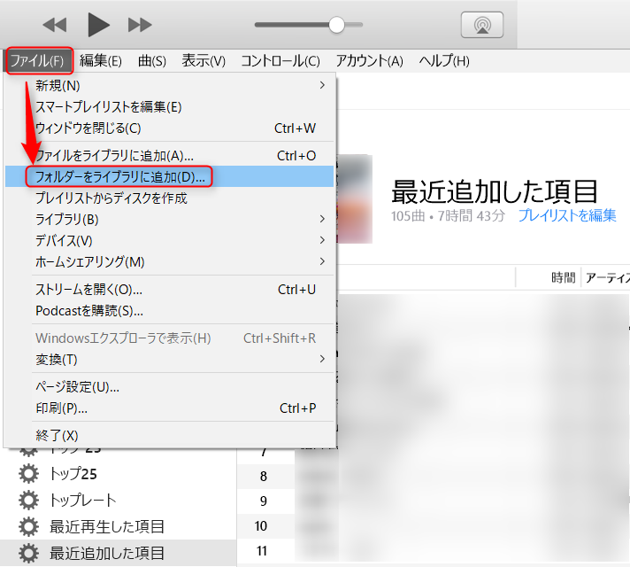Expand the デバイス(V) submenu
The image size is (630, 567).
point(177,240)
